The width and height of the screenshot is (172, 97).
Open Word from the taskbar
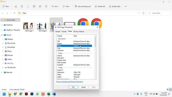click(54, 94)
